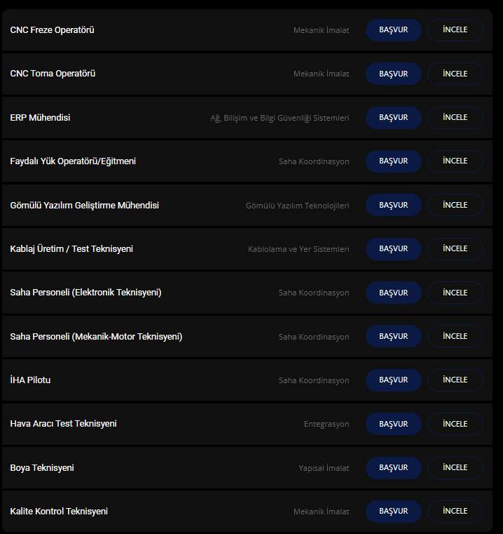This screenshot has width=503, height=534.
Task: Click the Hava Aracı Test Teknisyeni title
Action: (63, 424)
